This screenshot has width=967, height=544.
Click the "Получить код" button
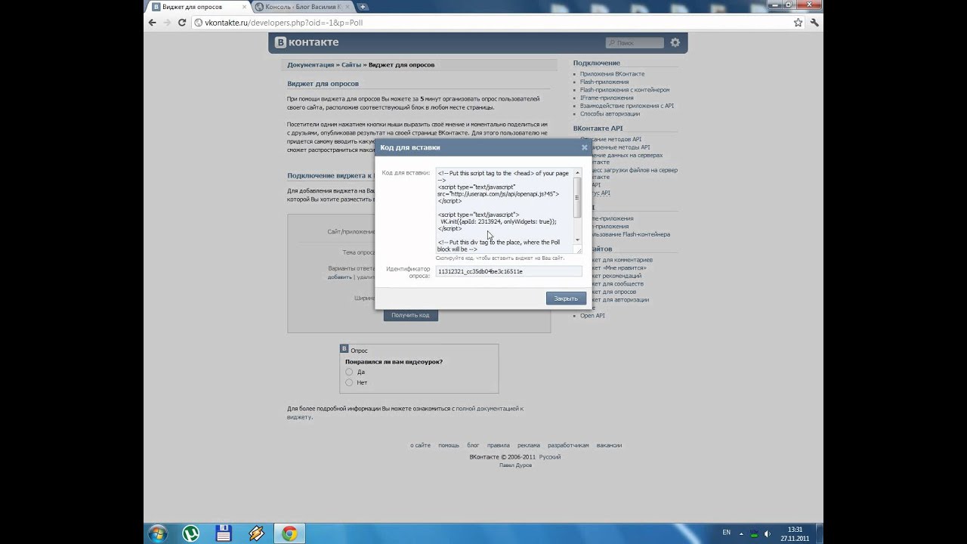[410, 315]
